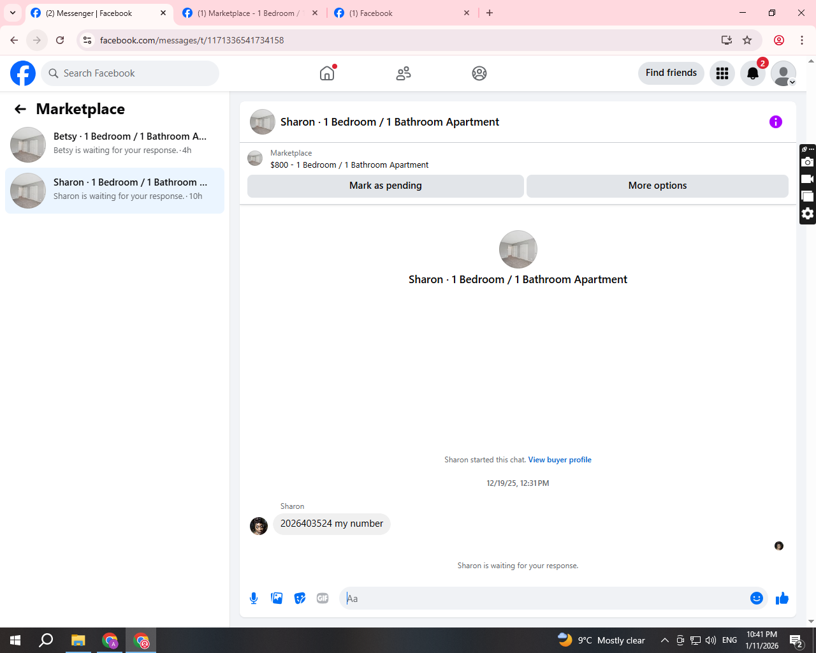
Task: Click View buyer profile link
Action: (560, 460)
